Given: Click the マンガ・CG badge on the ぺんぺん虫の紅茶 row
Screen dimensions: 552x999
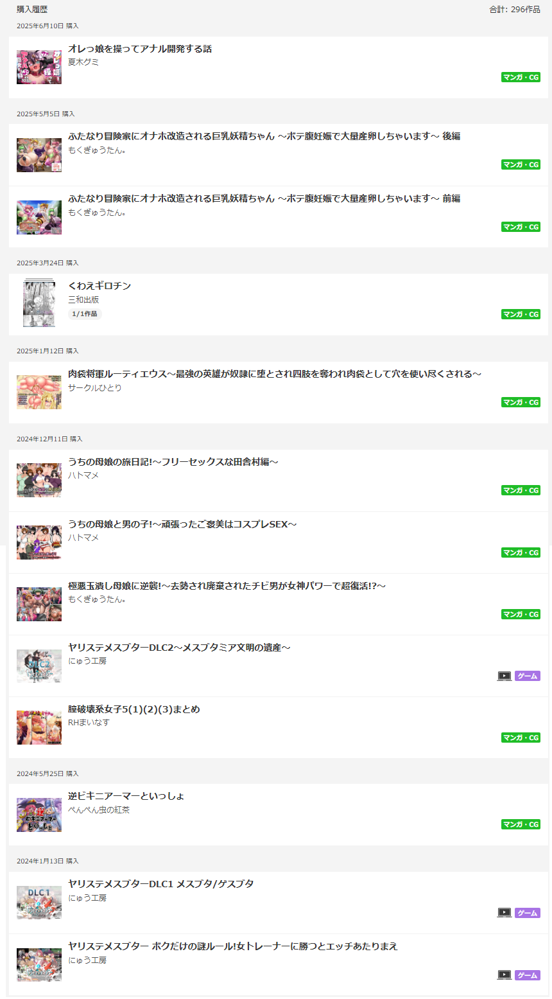Looking at the screenshot, I should (521, 824).
